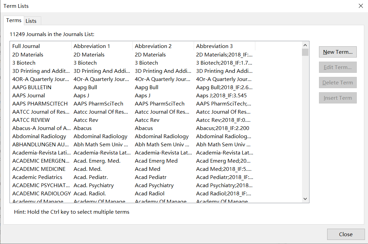Click Acad Radiol in Abbreviation 2 column
The height and width of the screenshot is (244, 368).
149,194
